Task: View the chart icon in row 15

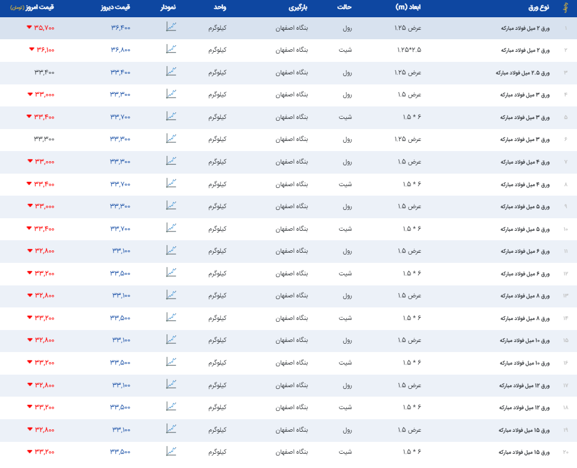Action: pyautogui.click(x=171, y=340)
